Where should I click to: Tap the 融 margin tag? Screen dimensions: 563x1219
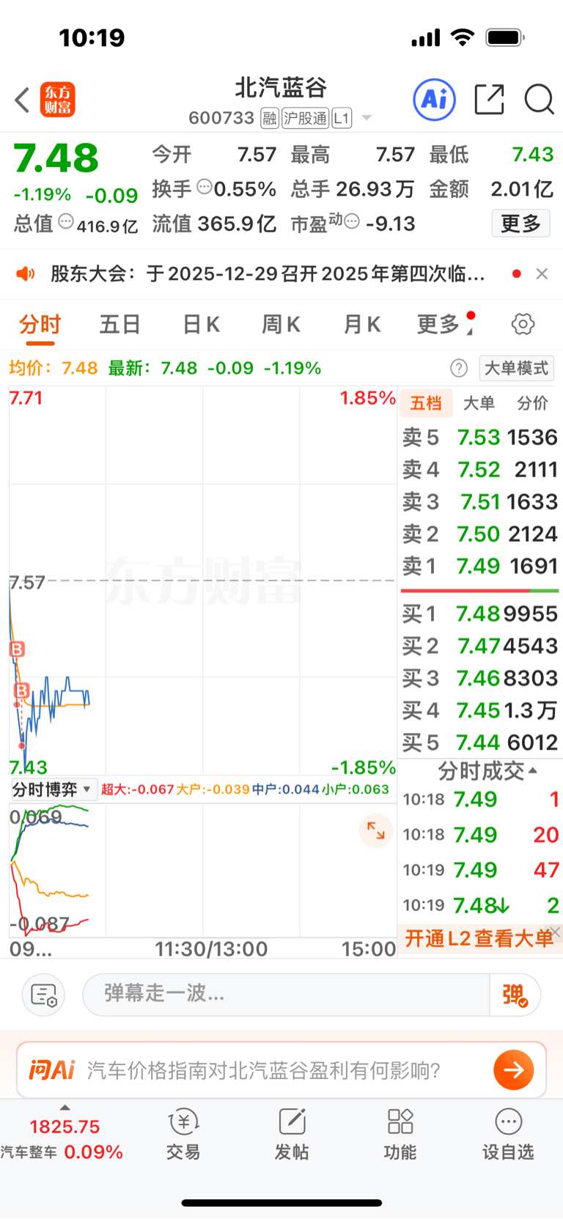point(270,118)
